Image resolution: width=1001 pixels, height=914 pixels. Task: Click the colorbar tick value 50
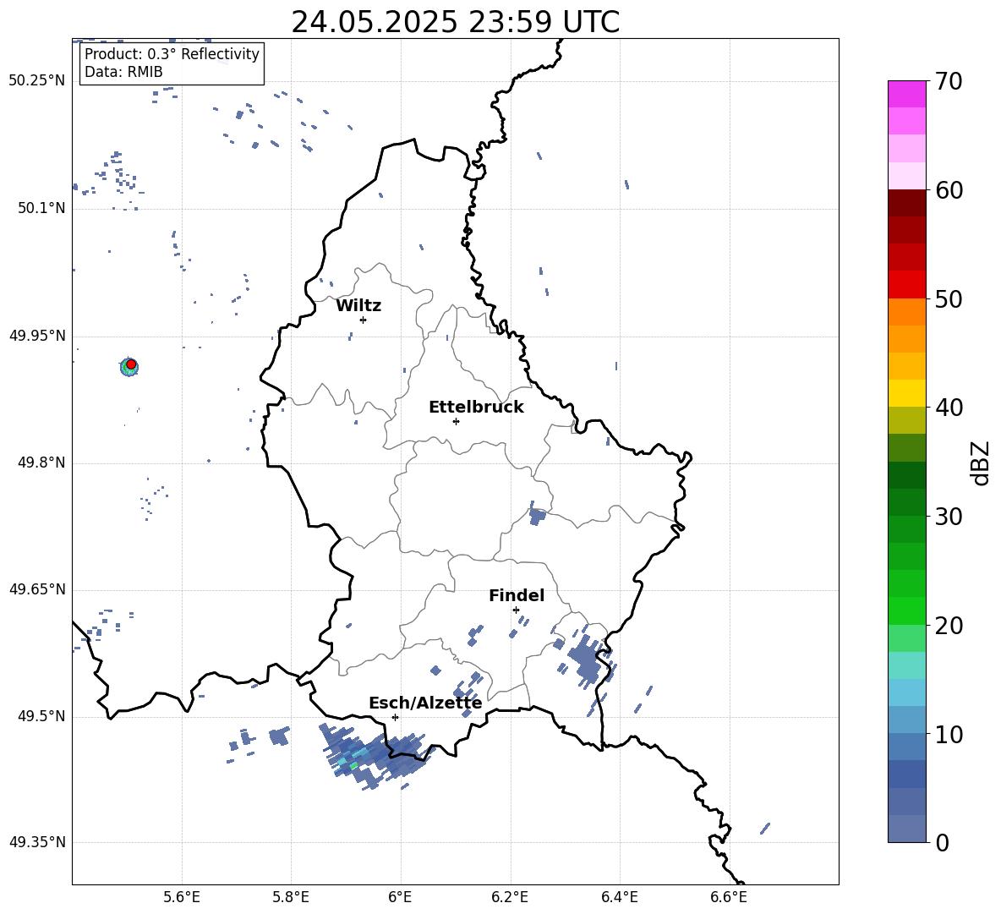pyautogui.click(x=949, y=299)
